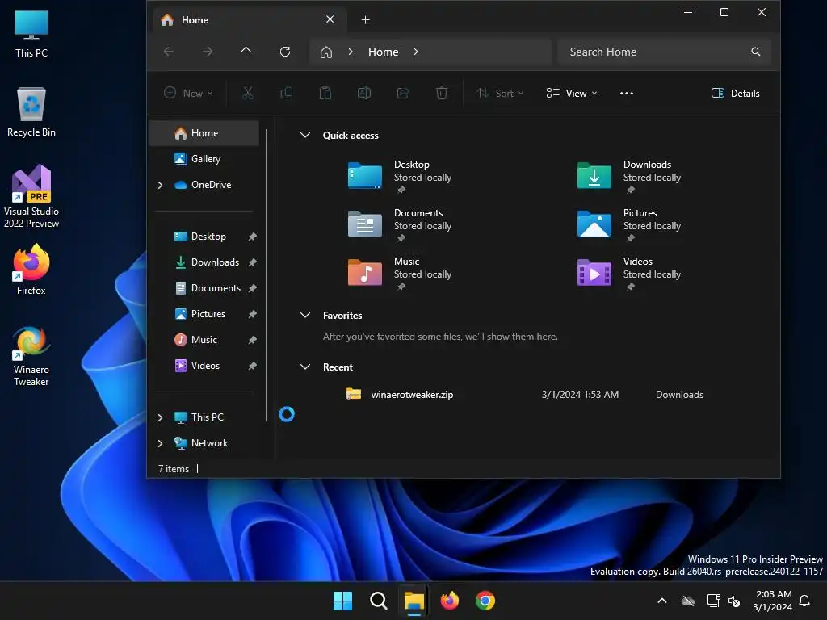This screenshot has height=620, width=827.
Task: Open the View dropdown menu
Action: 572,94
